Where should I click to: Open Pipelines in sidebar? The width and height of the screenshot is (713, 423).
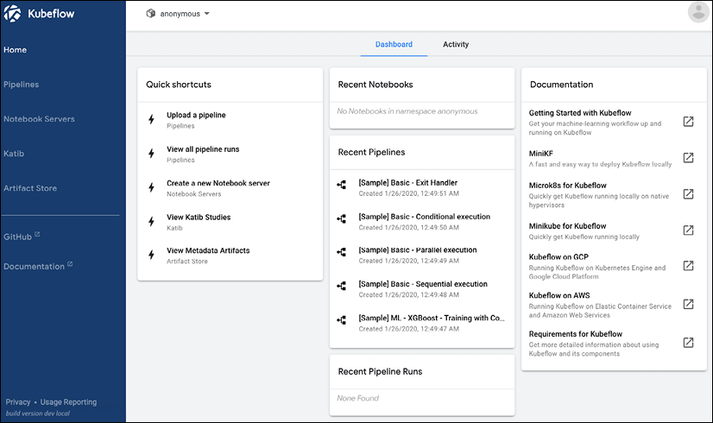click(22, 85)
